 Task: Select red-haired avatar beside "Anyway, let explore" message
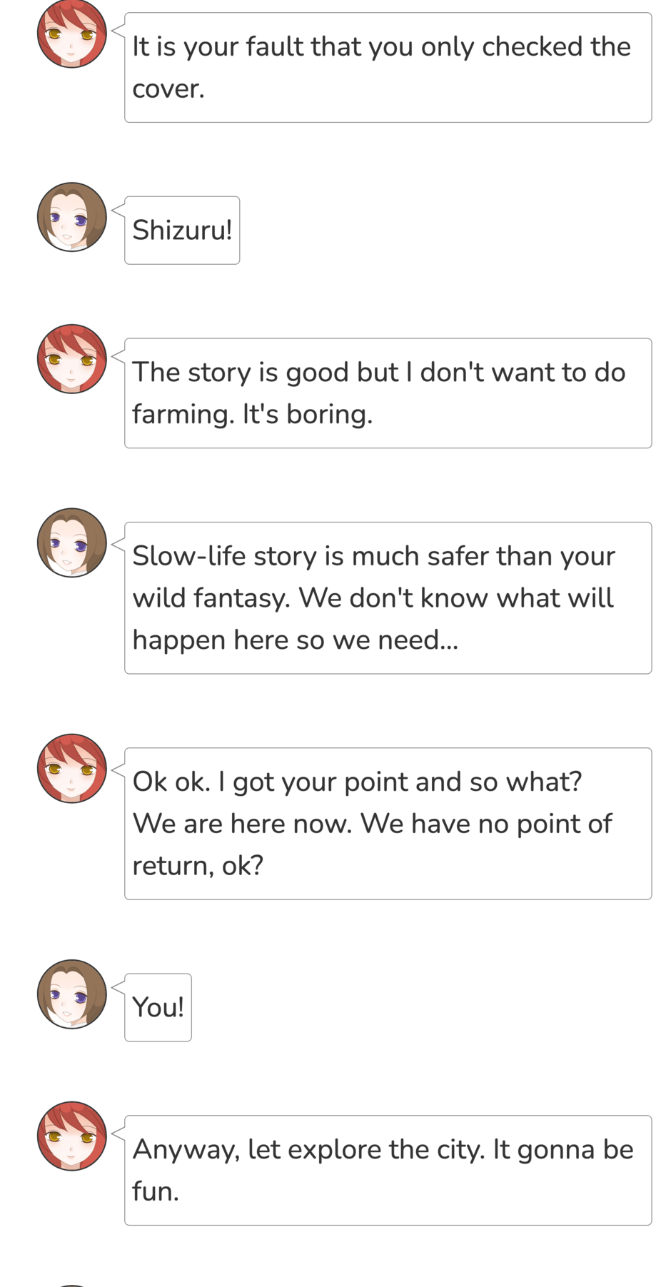[71, 1136]
